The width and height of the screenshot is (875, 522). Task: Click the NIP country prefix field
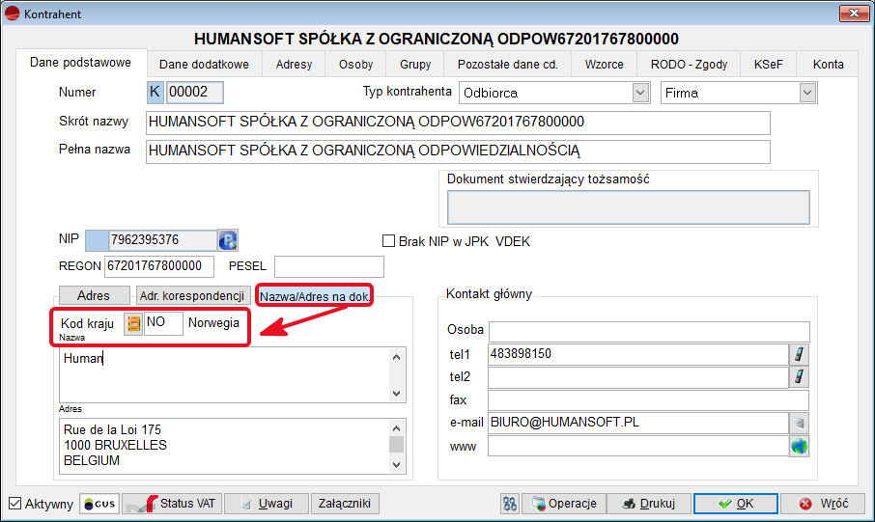point(97,240)
